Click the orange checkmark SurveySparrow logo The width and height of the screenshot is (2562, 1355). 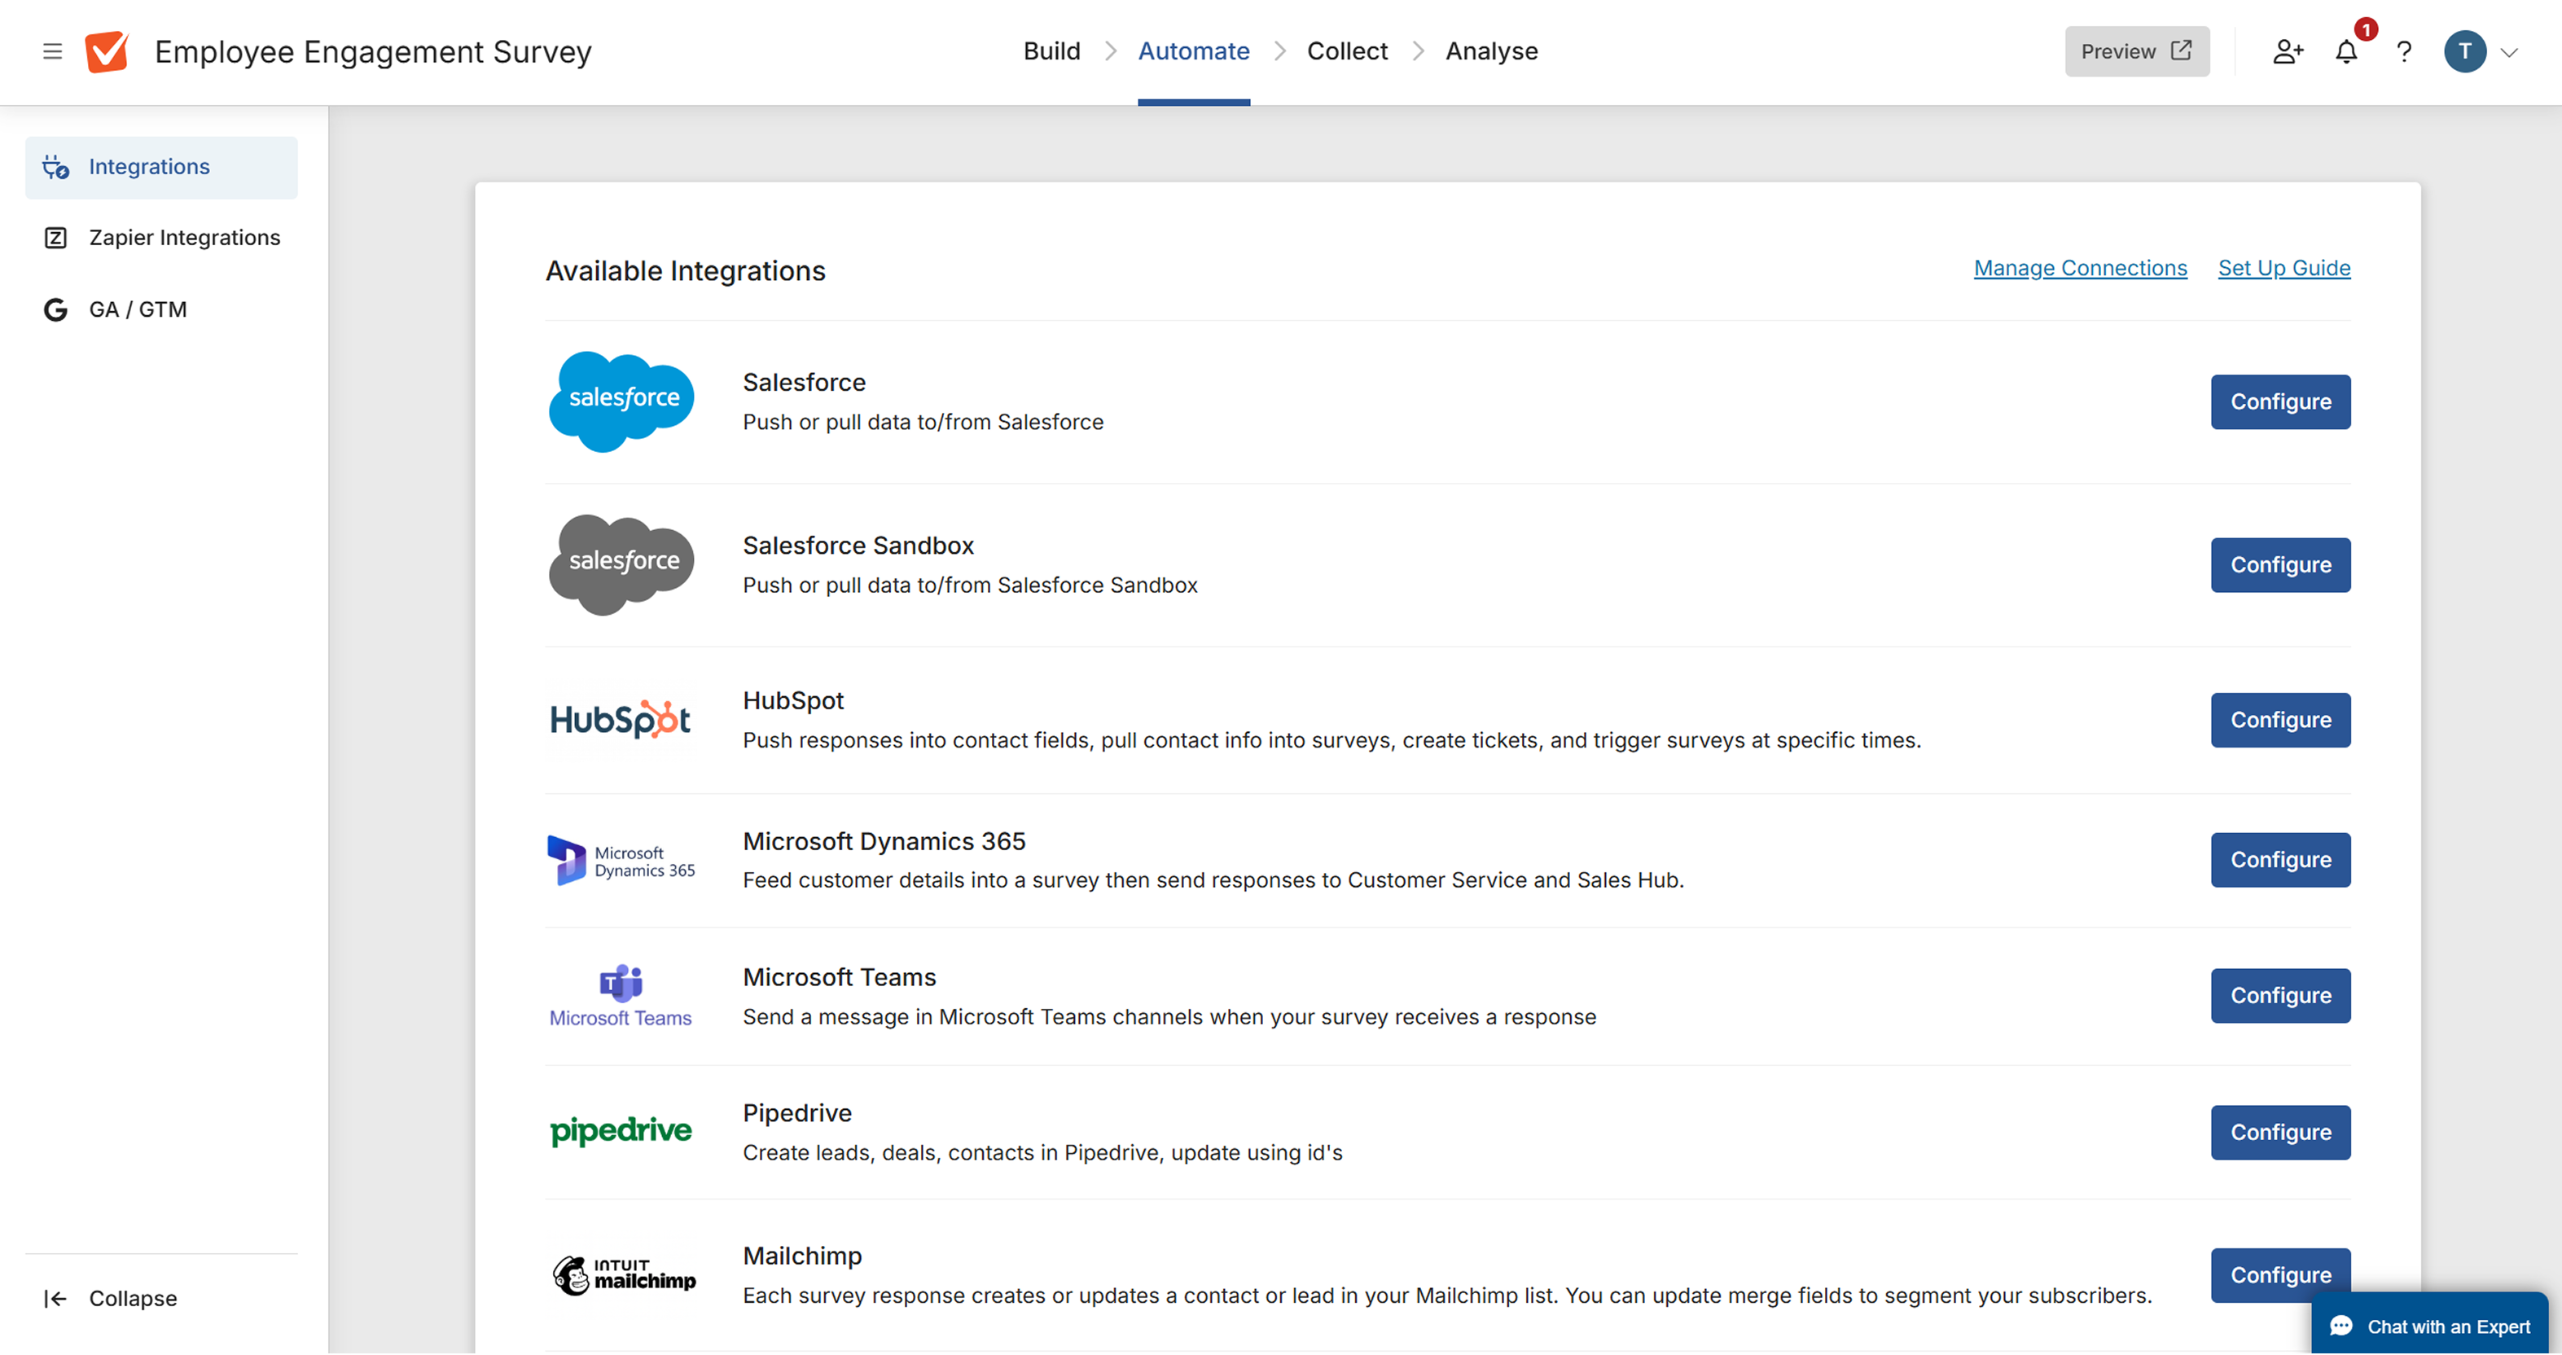point(107,51)
